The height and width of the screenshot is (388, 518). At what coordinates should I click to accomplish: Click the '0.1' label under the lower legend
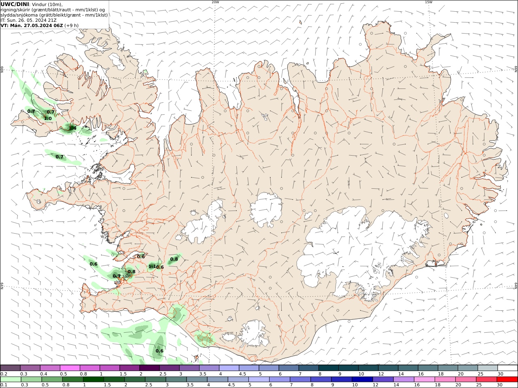tap(4, 385)
